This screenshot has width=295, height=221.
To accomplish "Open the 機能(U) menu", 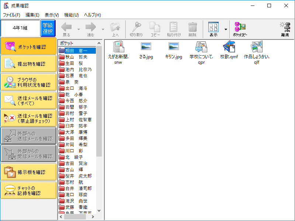I will [x=71, y=15].
